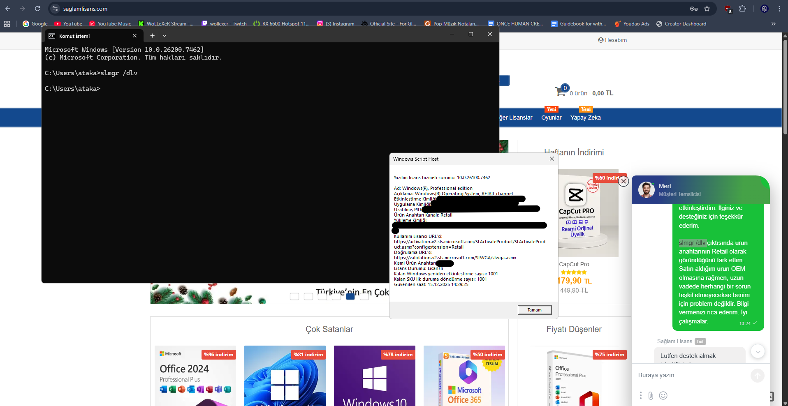Open the Youdao Ads bookmark
Screen dimensions: 788x406
[x=632, y=24]
